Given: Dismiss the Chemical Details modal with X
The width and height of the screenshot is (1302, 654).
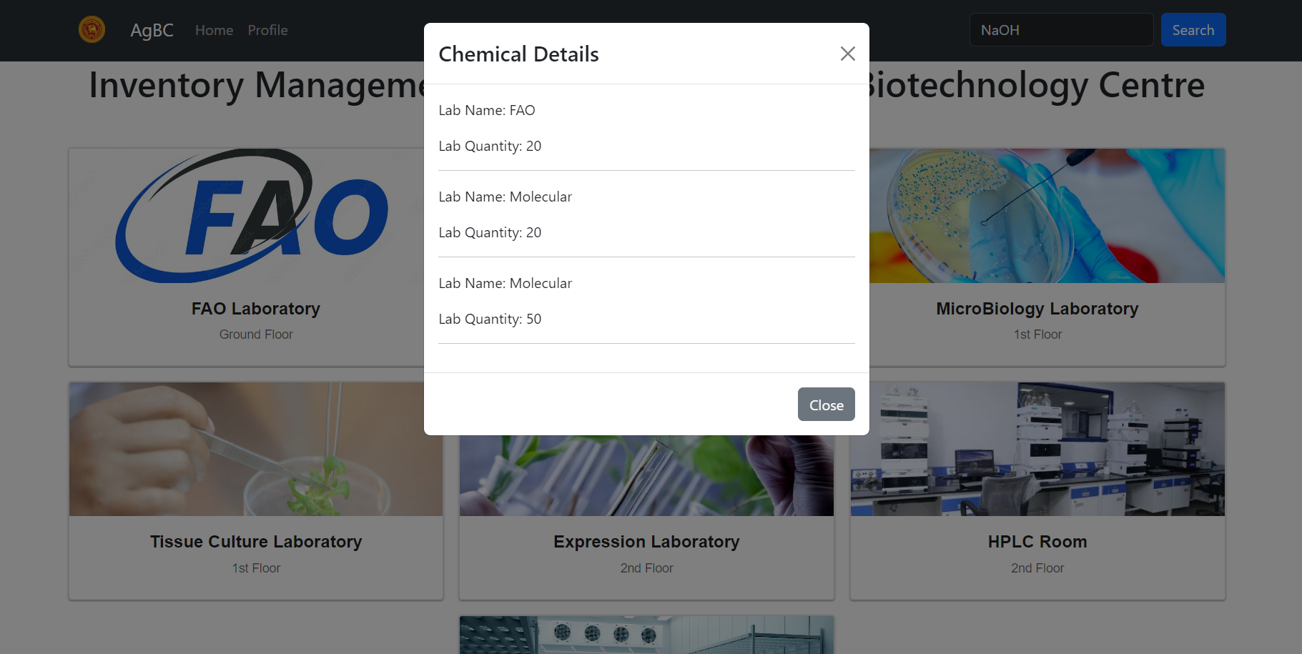Looking at the screenshot, I should click(847, 54).
